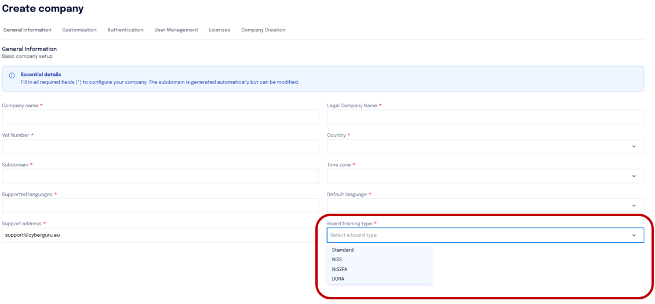Click the chevron arrow in Country field

coord(634,146)
